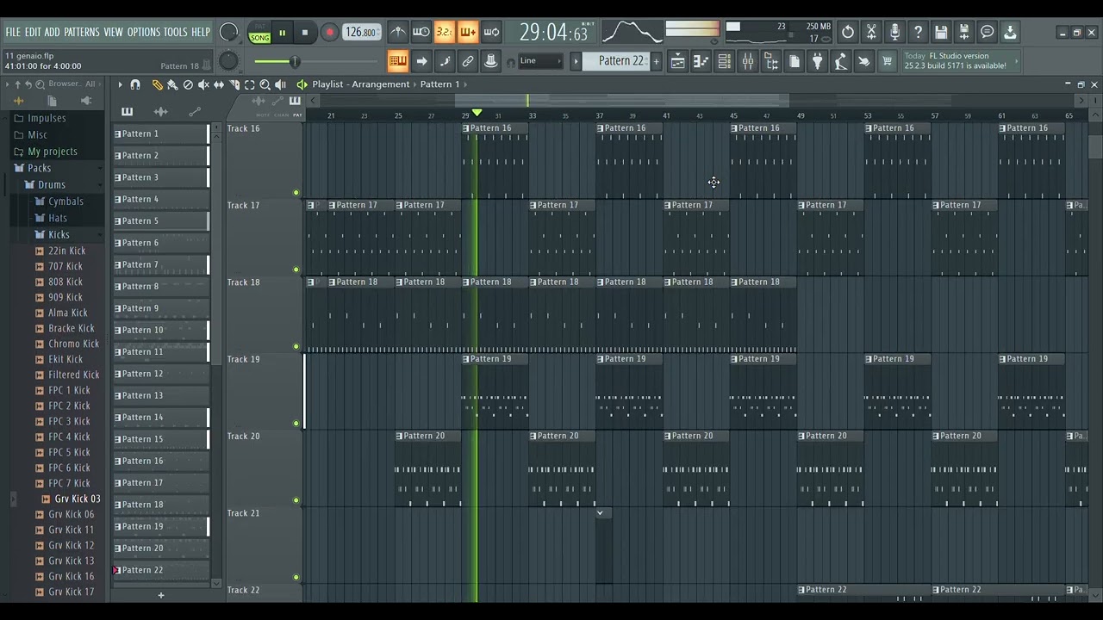Select the Delete tool in Playlist toolbar

(188, 84)
